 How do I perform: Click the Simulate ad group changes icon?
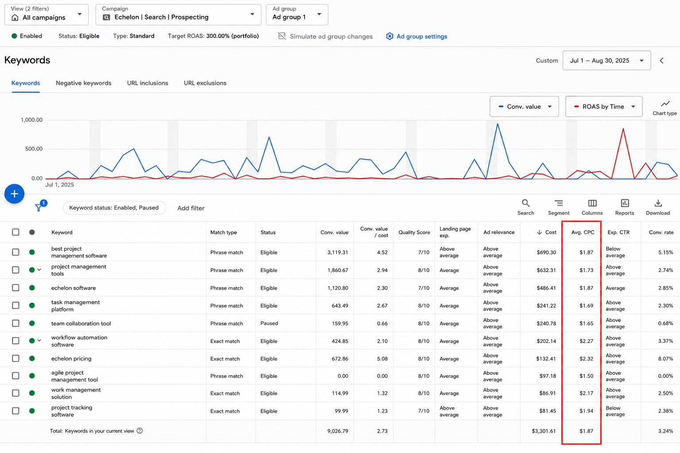click(282, 36)
